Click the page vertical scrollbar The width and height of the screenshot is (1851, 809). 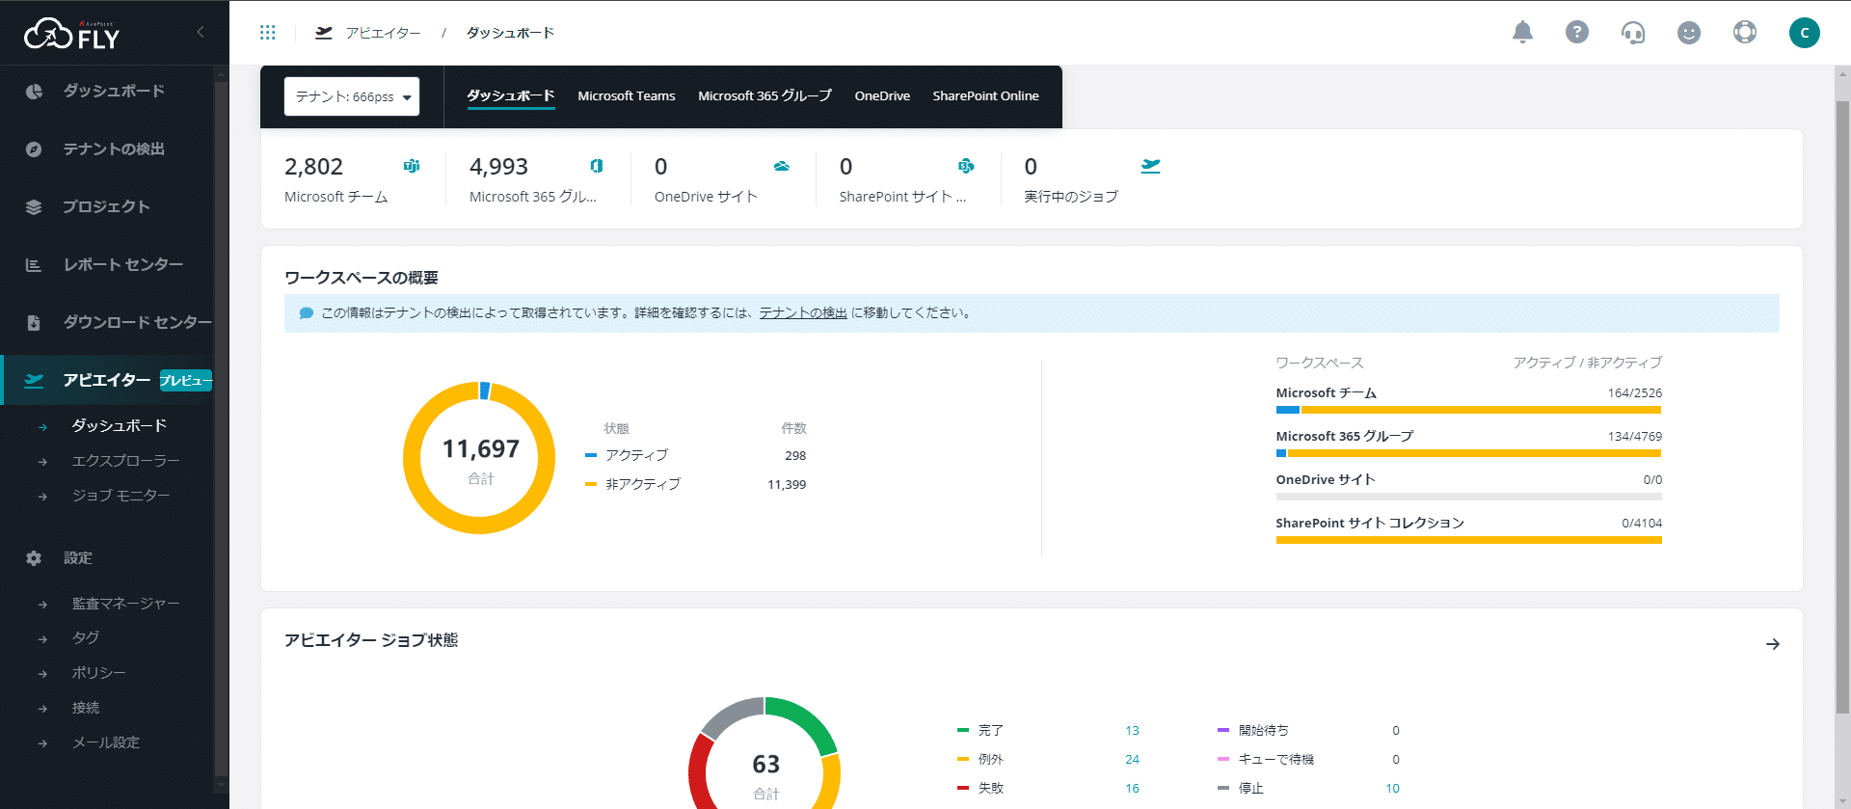click(x=1842, y=405)
